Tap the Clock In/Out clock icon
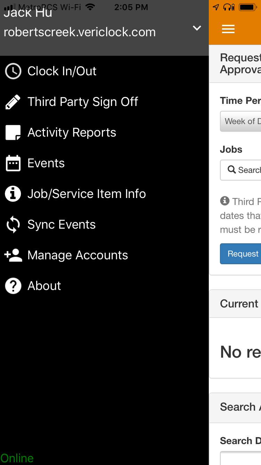 pyautogui.click(x=13, y=71)
